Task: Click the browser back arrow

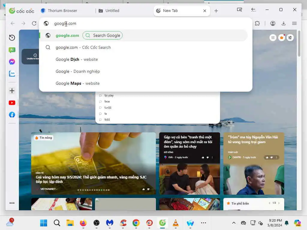Action: click(13, 23)
